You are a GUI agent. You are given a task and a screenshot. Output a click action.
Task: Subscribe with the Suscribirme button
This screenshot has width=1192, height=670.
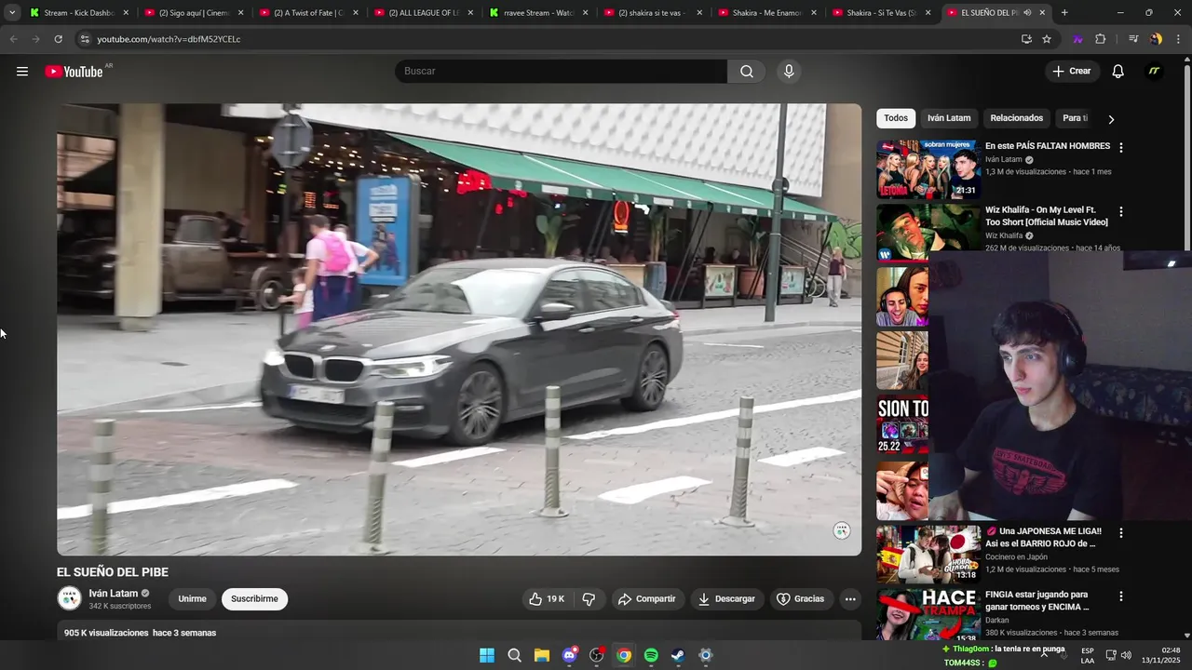pos(254,599)
